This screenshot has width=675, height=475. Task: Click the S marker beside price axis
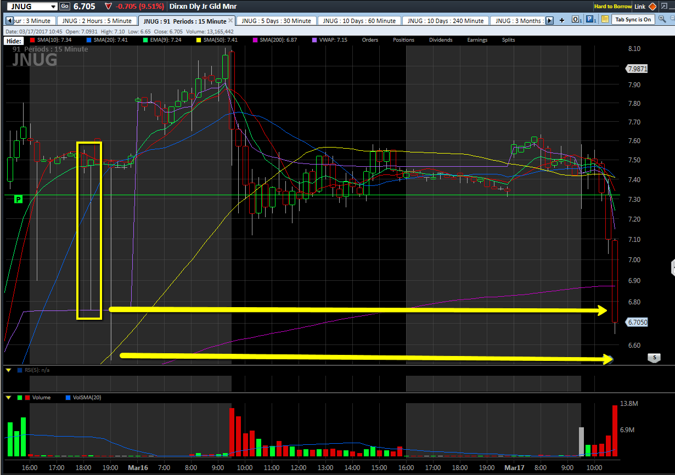click(x=653, y=358)
